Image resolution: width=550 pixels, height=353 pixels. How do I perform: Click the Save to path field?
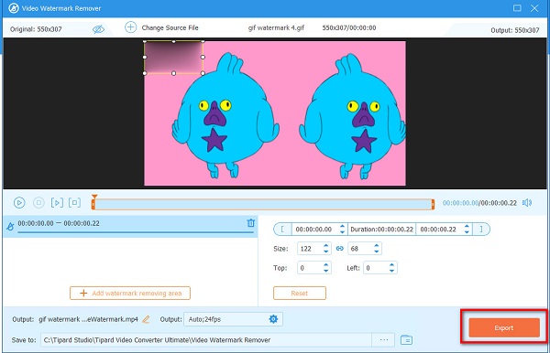(x=206, y=339)
